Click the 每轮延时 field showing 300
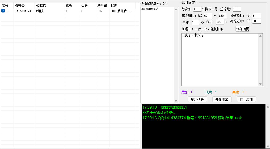 (x=256, y=21)
